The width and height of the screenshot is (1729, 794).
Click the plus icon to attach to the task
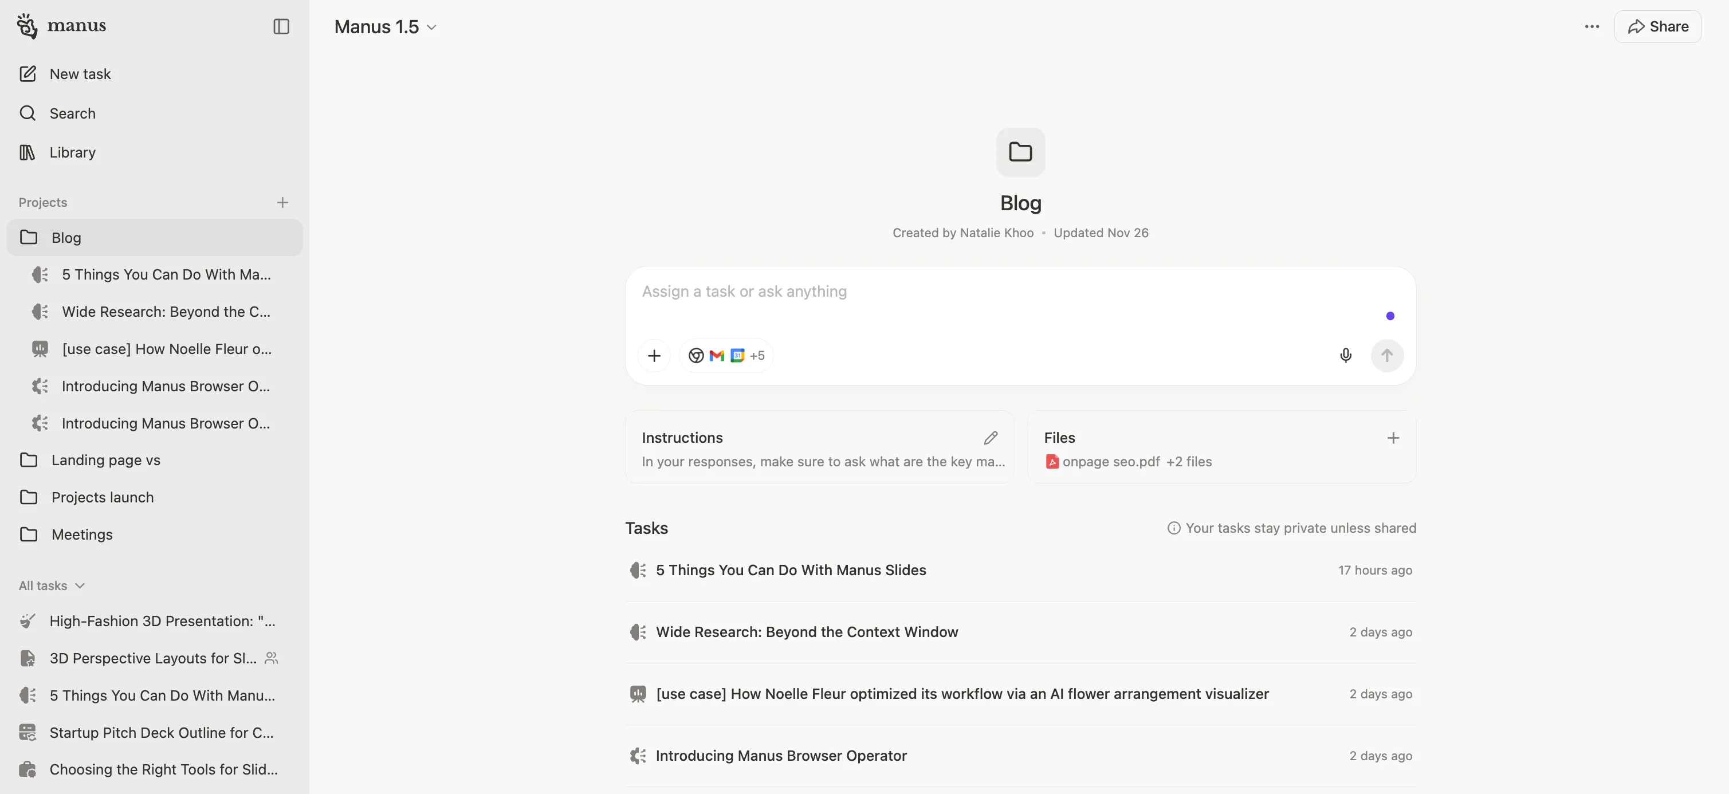(x=654, y=355)
